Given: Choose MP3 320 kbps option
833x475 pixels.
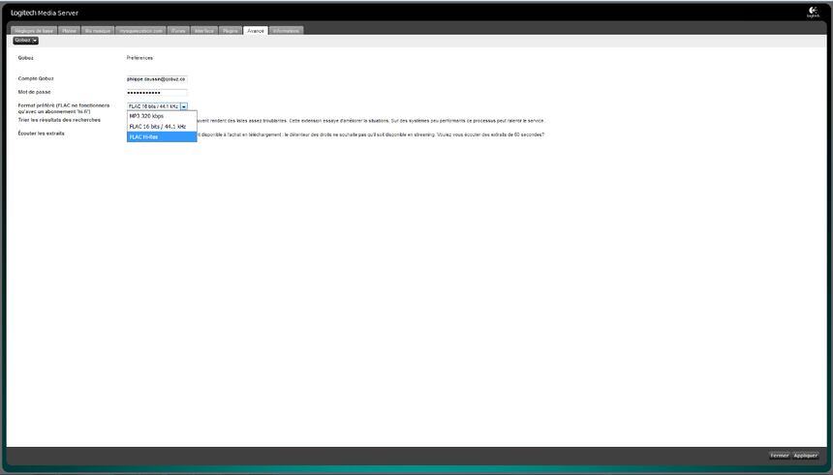Looking at the screenshot, I should click(x=162, y=116).
